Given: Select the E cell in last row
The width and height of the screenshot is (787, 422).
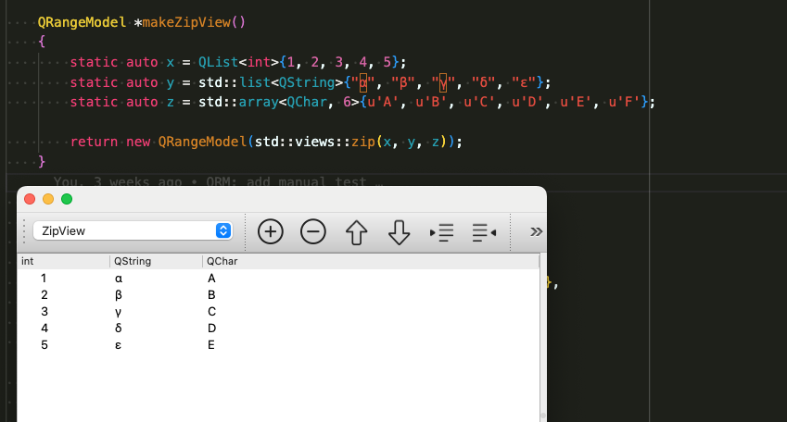Looking at the screenshot, I should click(x=212, y=345).
